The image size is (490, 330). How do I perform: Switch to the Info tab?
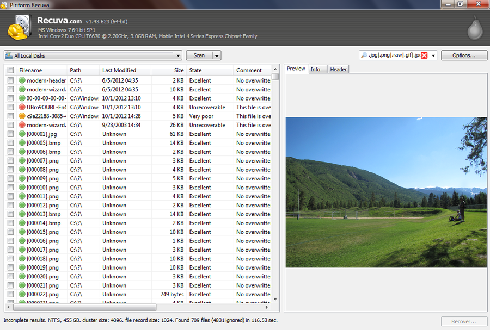pyautogui.click(x=315, y=69)
